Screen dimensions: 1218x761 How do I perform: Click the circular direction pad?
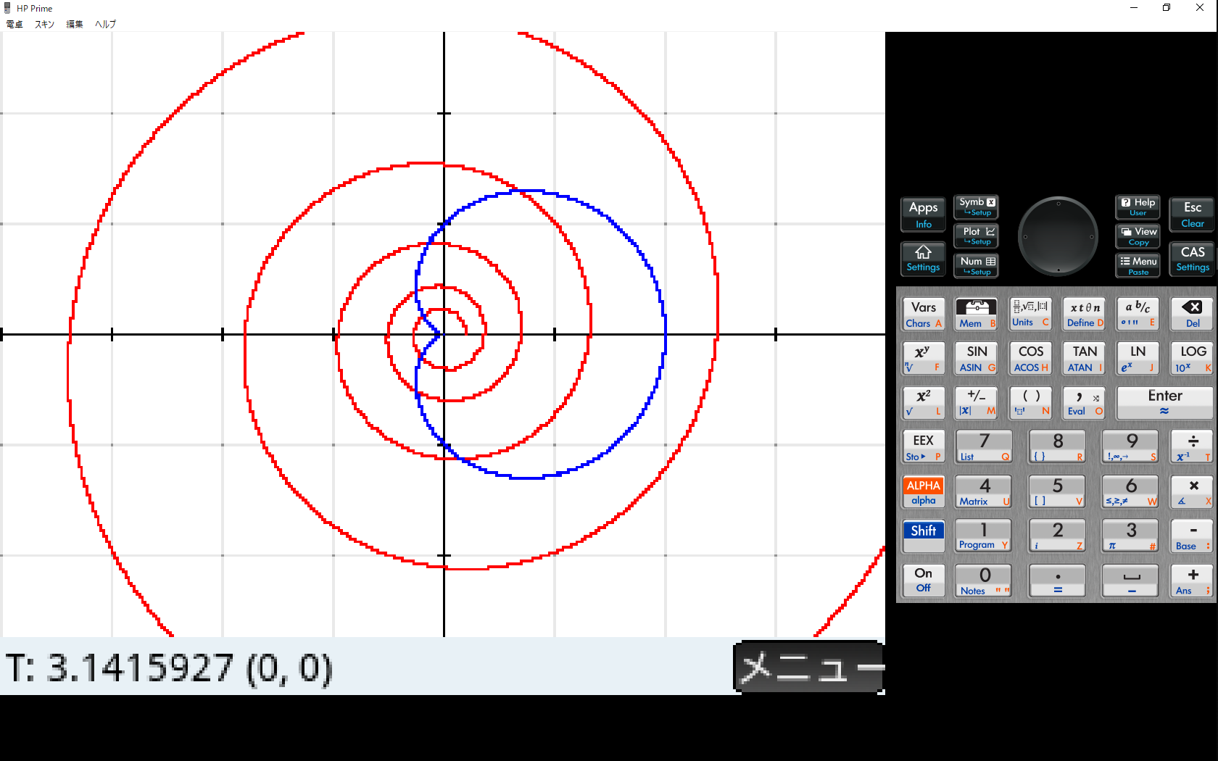point(1058,236)
